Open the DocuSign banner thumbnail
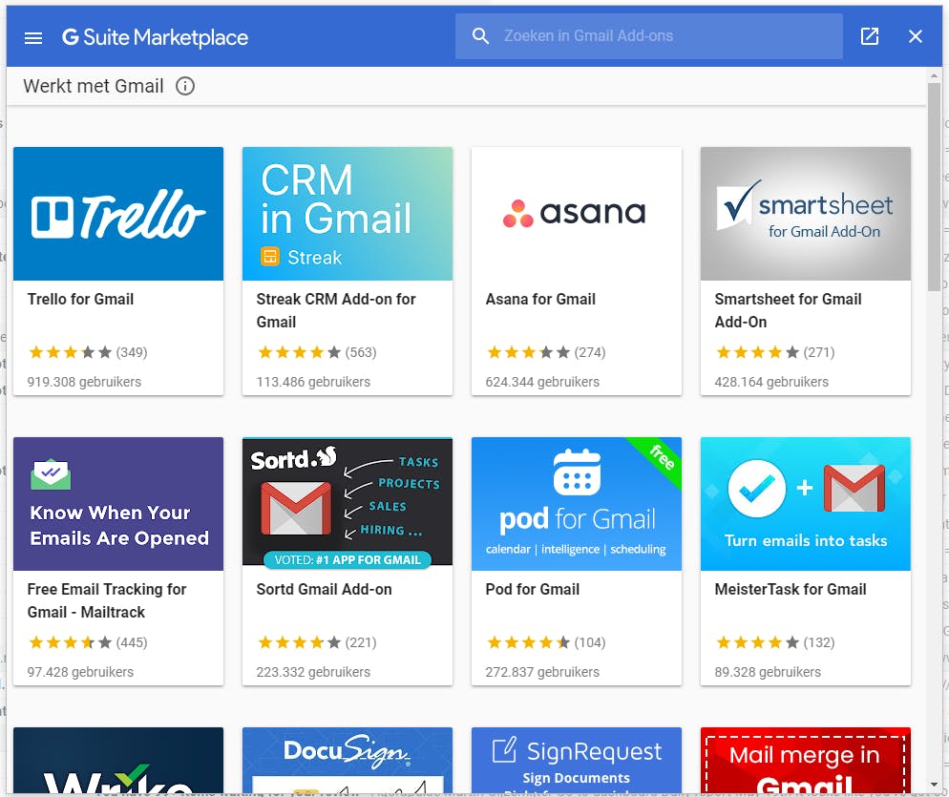Screen dimensions: 949x797 (x=348, y=761)
